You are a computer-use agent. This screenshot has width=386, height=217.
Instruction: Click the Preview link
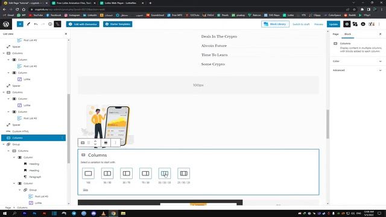pos(318,24)
